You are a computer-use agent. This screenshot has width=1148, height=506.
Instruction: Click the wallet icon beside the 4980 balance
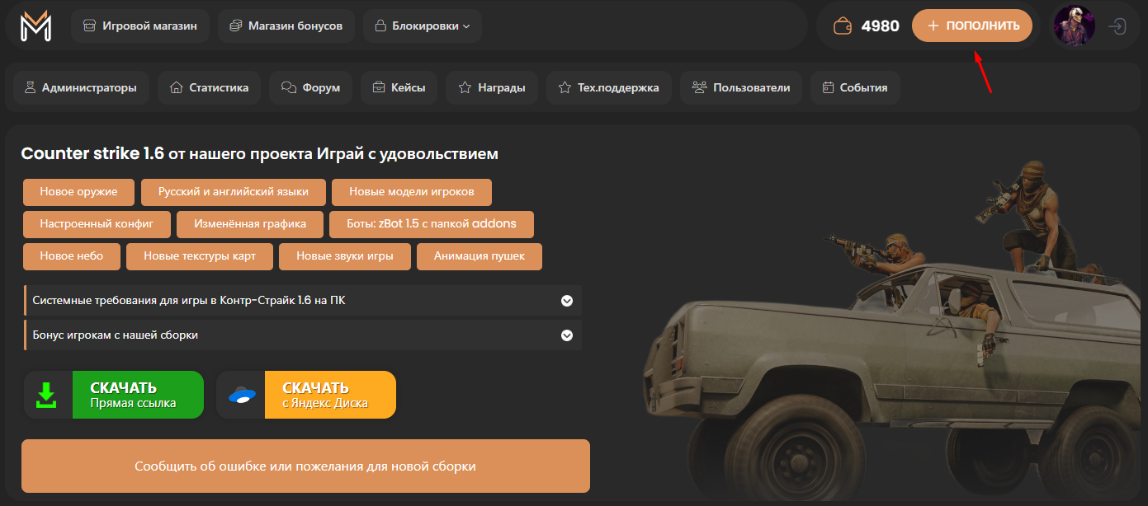click(x=842, y=26)
